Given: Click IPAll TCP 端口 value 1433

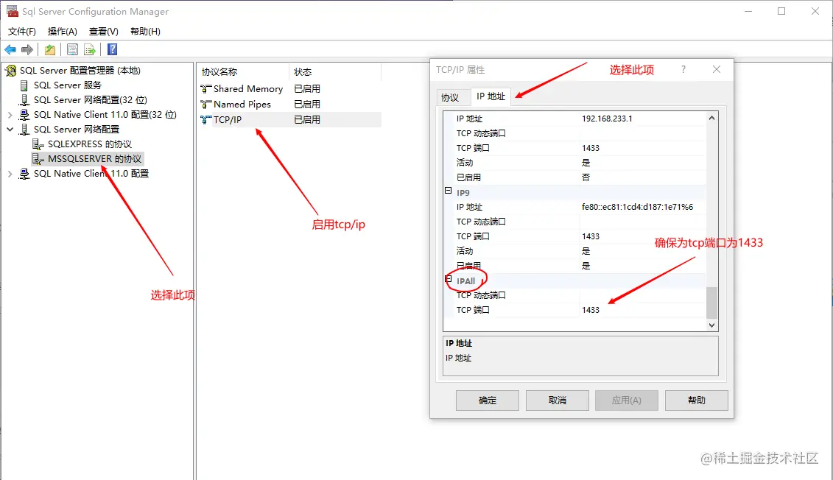Looking at the screenshot, I should pyautogui.click(x=590, y=310).
